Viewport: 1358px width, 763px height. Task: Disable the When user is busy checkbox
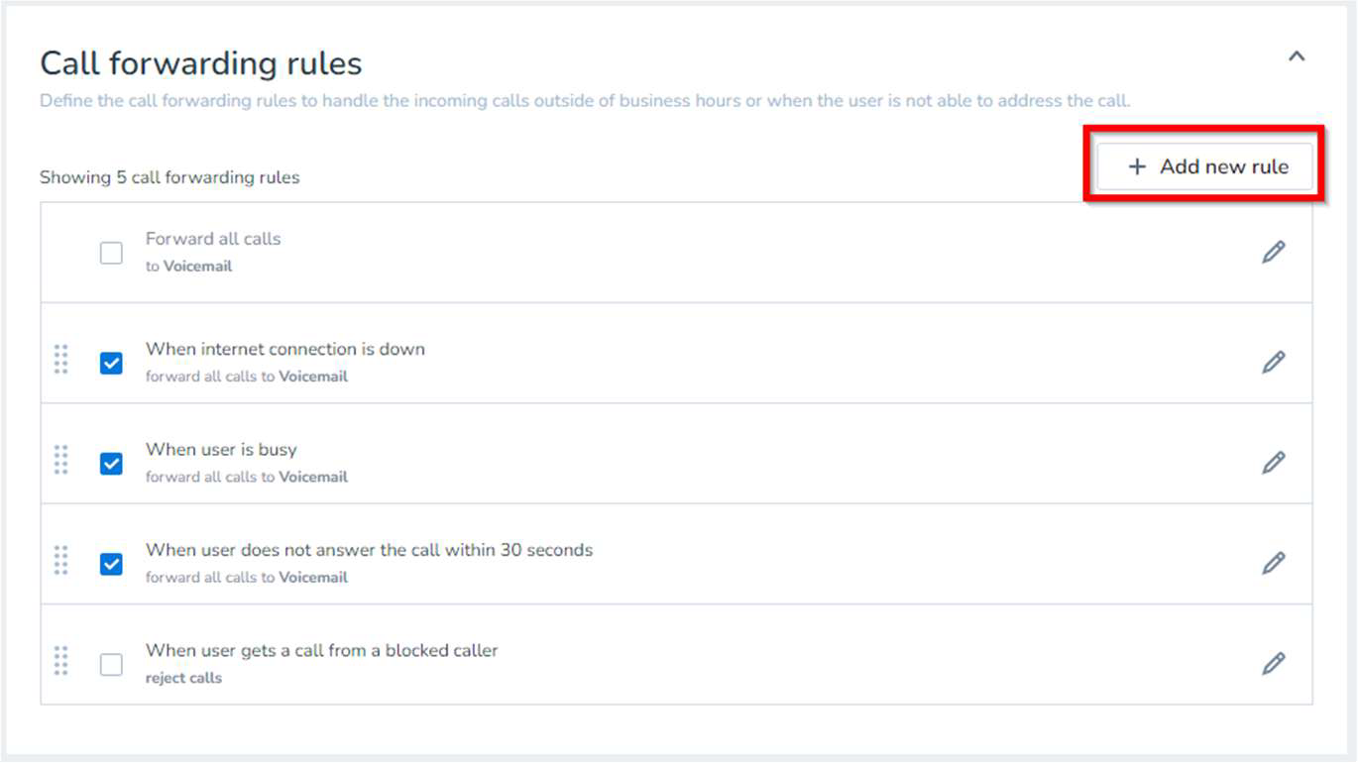coord(111,464)
